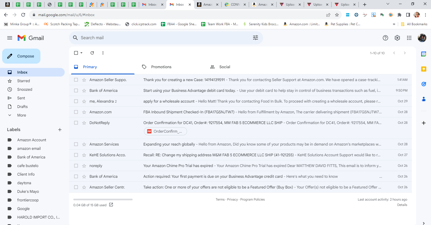Viewport: 431px width, 225px height.
Task: Open the Google apps grid
Action: tap(409, 38)
